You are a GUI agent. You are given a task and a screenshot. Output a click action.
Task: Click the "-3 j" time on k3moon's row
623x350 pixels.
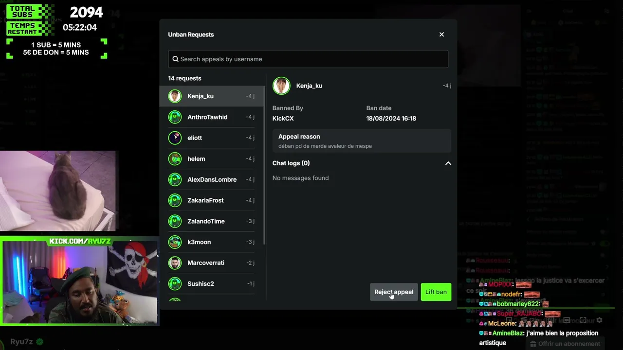(250, 242)
